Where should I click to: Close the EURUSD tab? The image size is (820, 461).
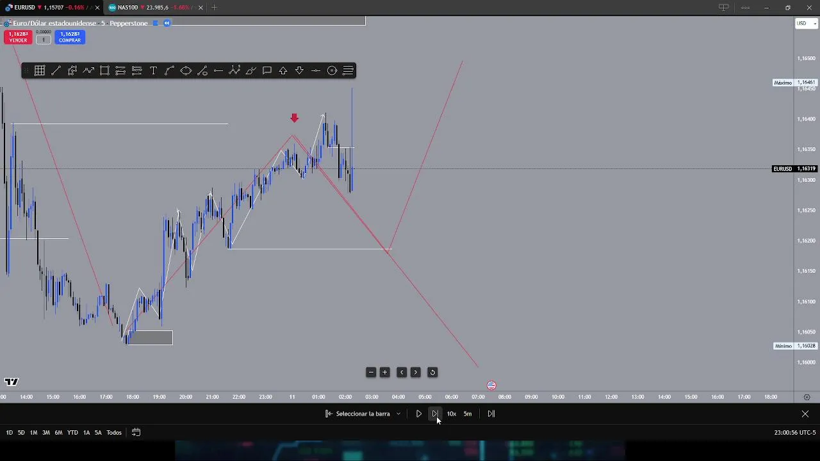coord(97,8)
